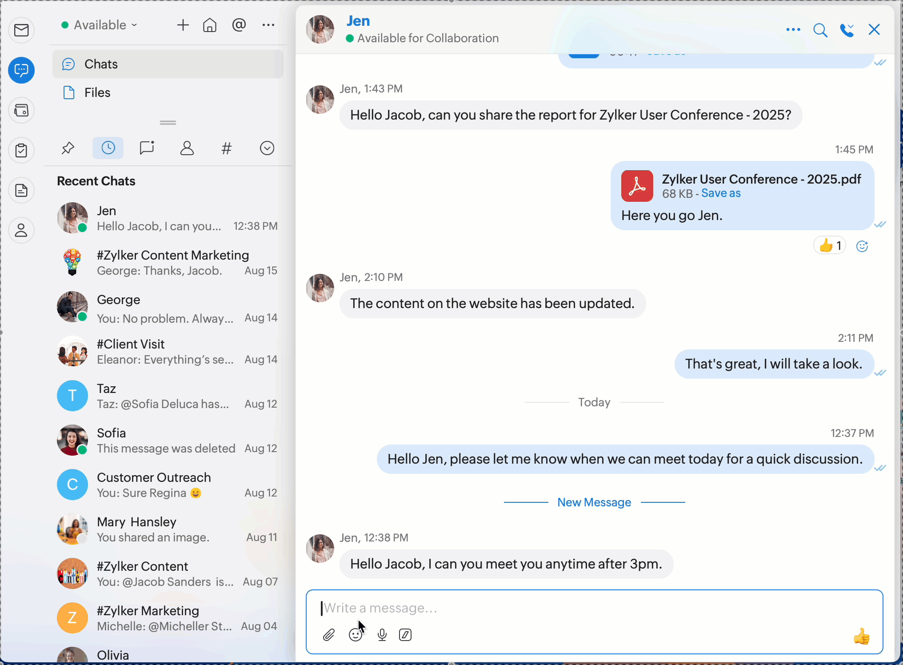
Task: Open more filters chevron circle
Action: pos(267,148)
